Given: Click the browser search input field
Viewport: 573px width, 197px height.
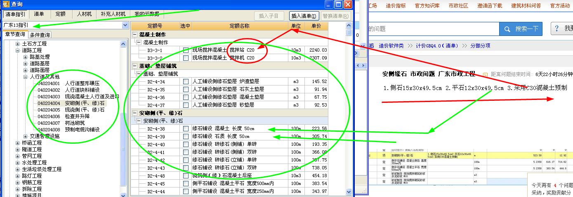Looking at the screenshot, I should (433, 29).
